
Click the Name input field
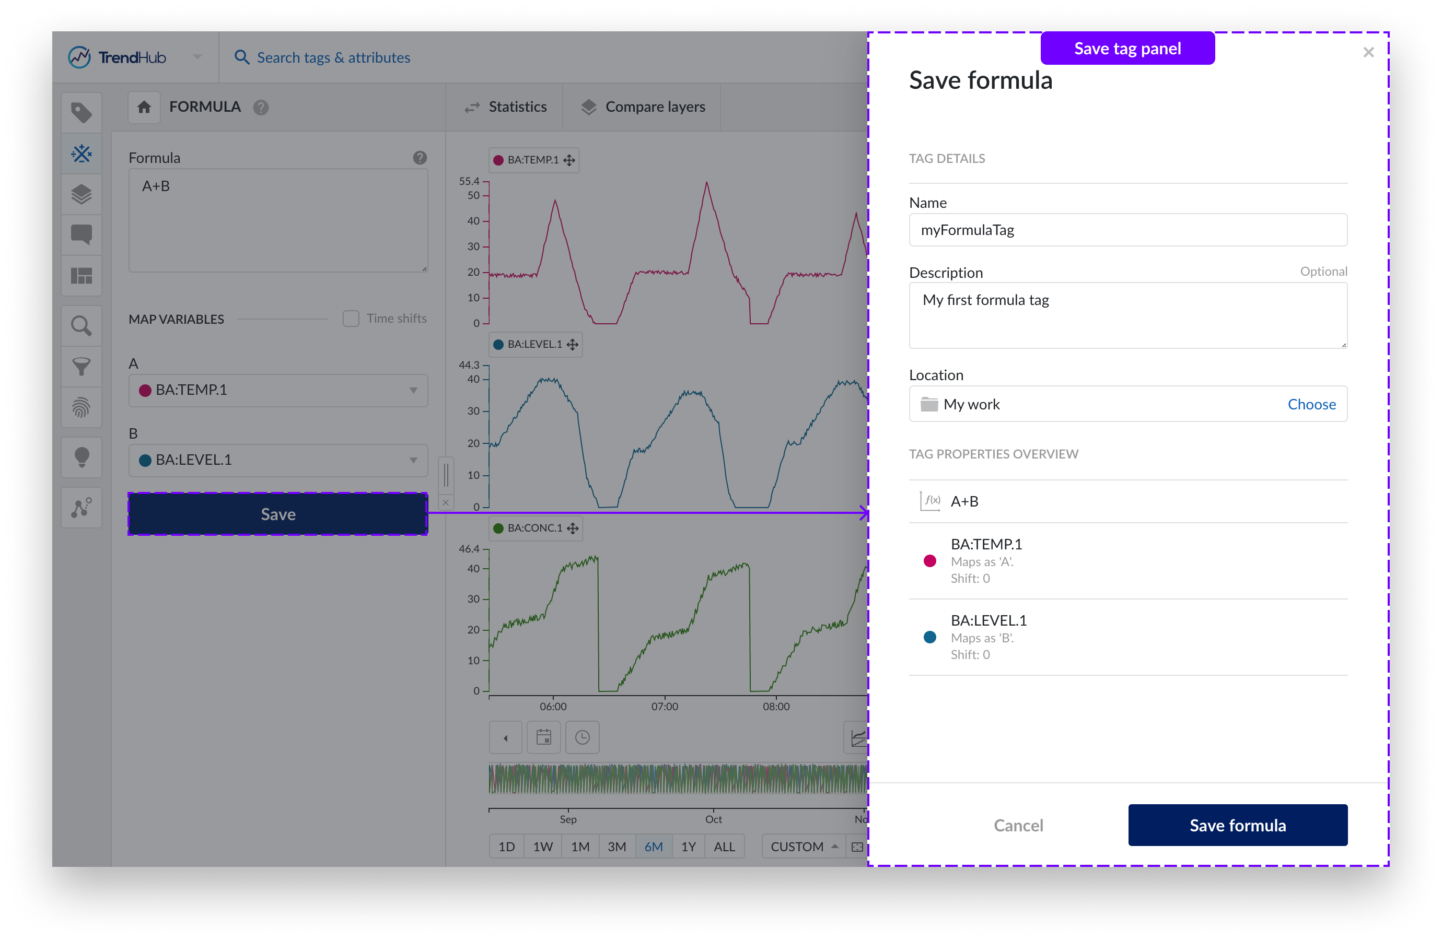1127,230
